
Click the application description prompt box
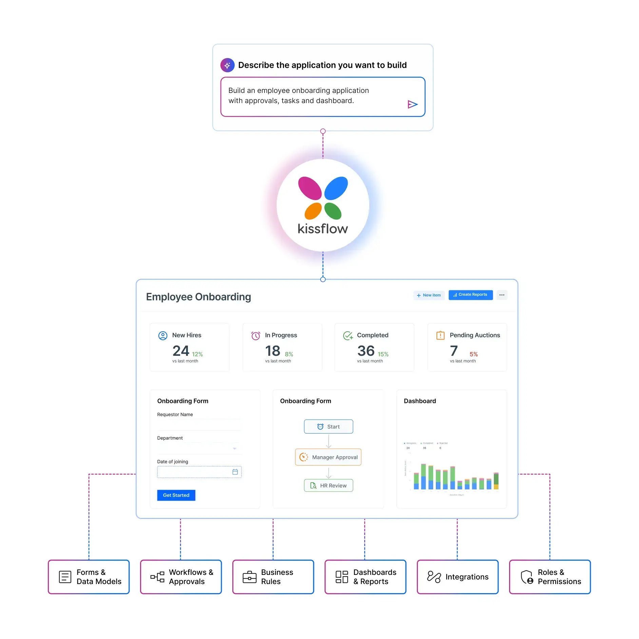323,97
